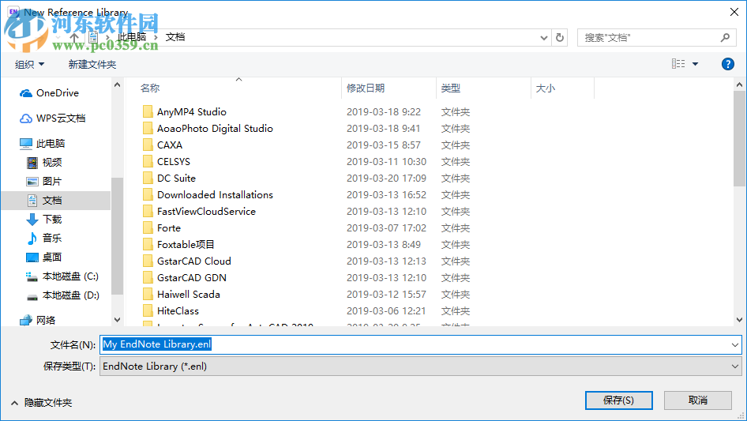Image resolution: width=747 pixels, height=421 pixels.
Task: Select the GstarCAD GDN folder
Action: pyautogui.click(x=192, y=277)
